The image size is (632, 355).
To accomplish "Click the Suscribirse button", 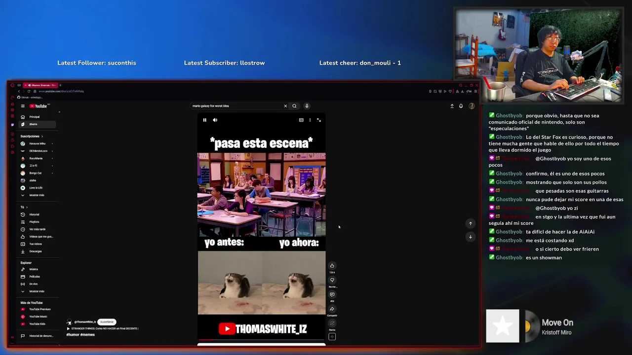I will pyautogui.click(x=107, y=322).
